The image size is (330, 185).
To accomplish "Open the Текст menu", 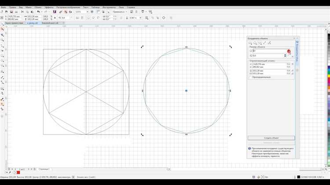I will 86,7.
